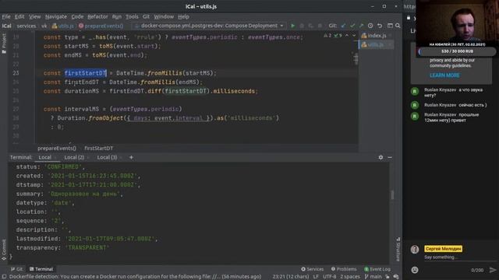Open the Problems tool window

(x=344, y=269)
